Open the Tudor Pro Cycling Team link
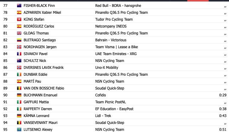 point(114,19)
